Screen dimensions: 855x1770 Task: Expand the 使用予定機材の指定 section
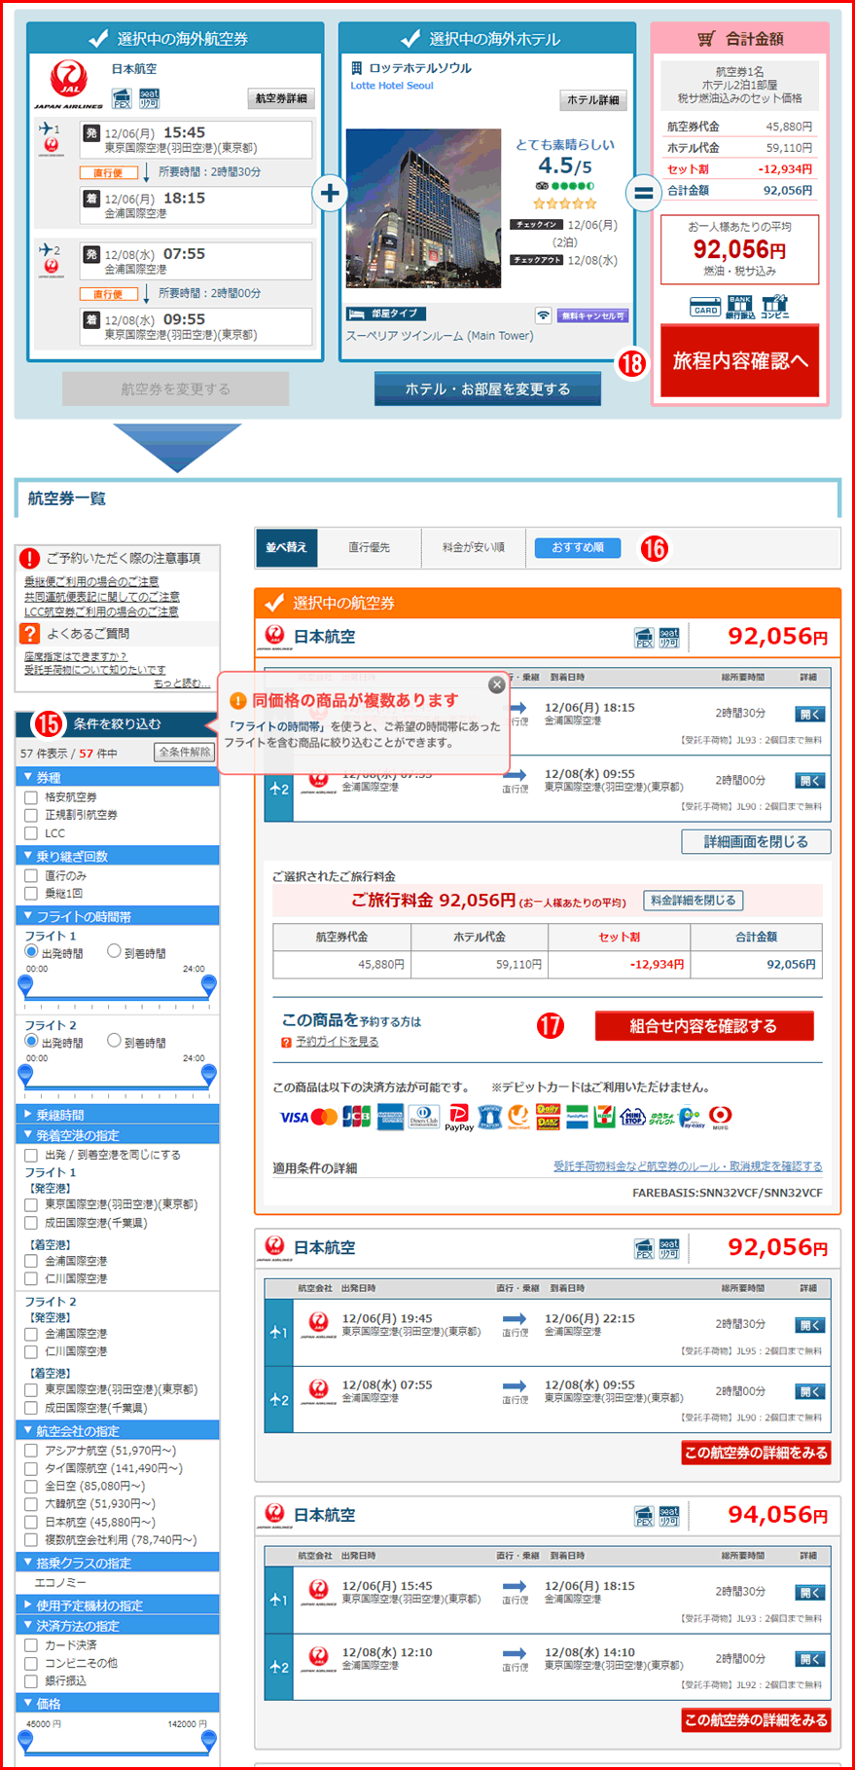click(28, 1604)
